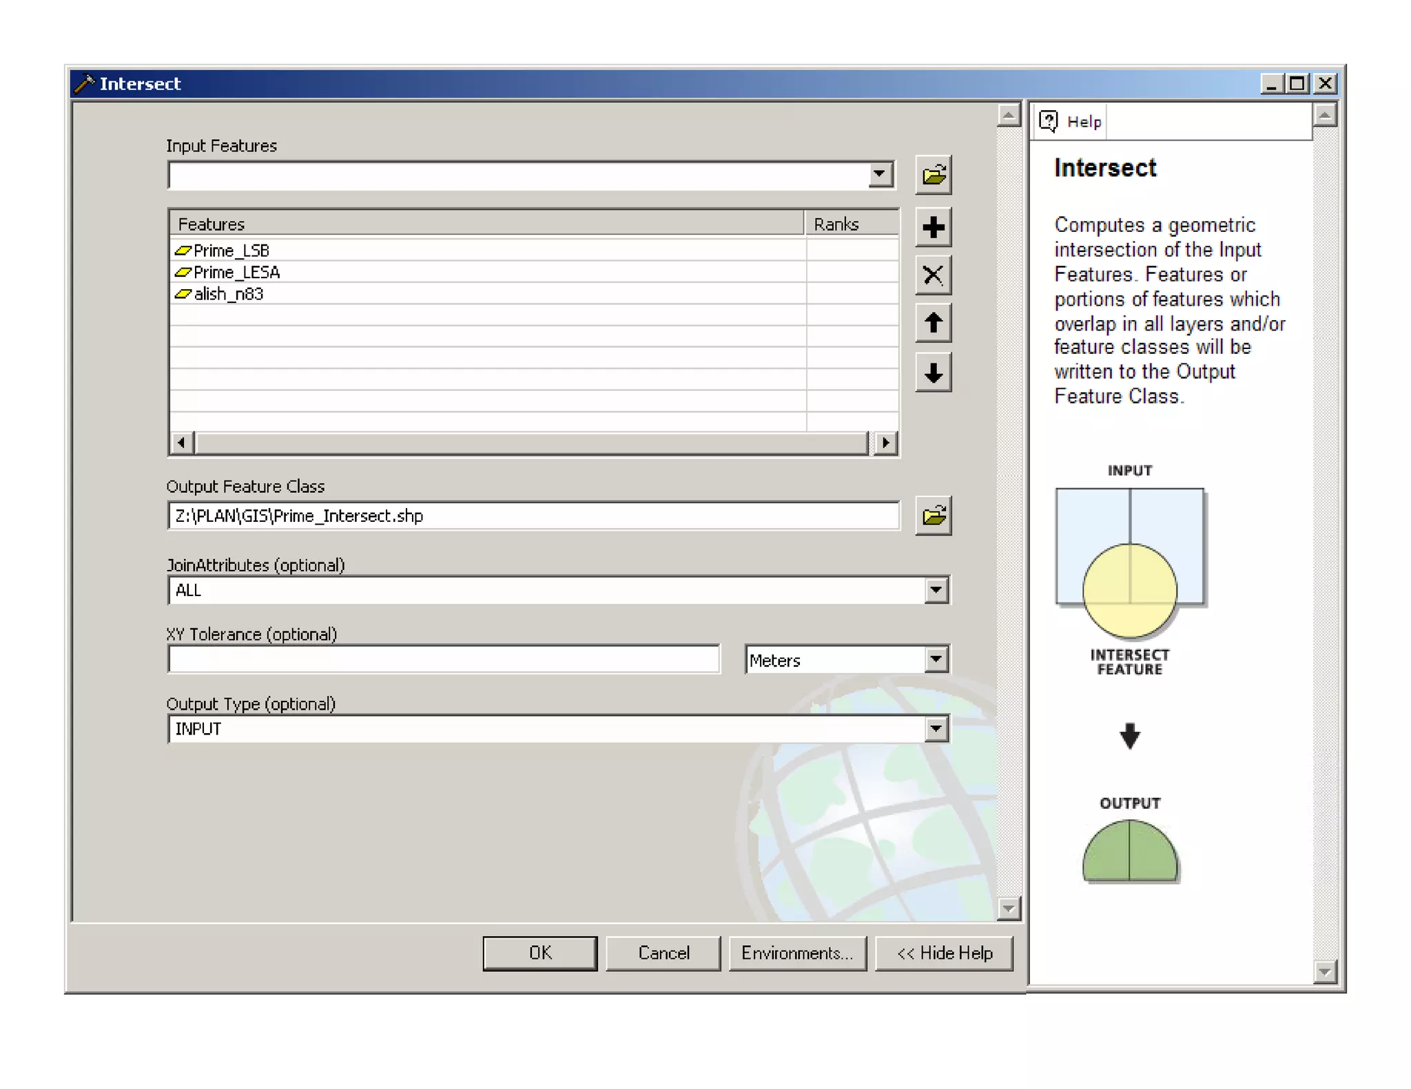Screen dimensions: 1411x1089
Task: Move selected feature down with arrow icon
Action: click(x=933, y=372)
